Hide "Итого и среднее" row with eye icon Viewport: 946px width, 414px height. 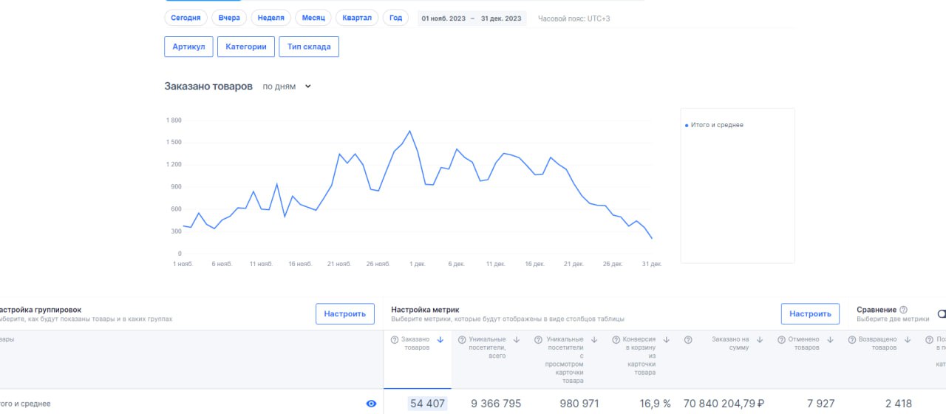(371, 404)
